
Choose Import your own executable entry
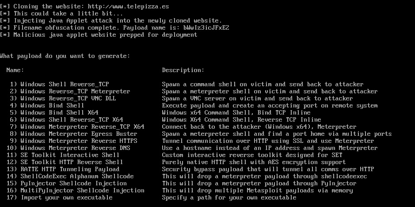pos(70,198)
